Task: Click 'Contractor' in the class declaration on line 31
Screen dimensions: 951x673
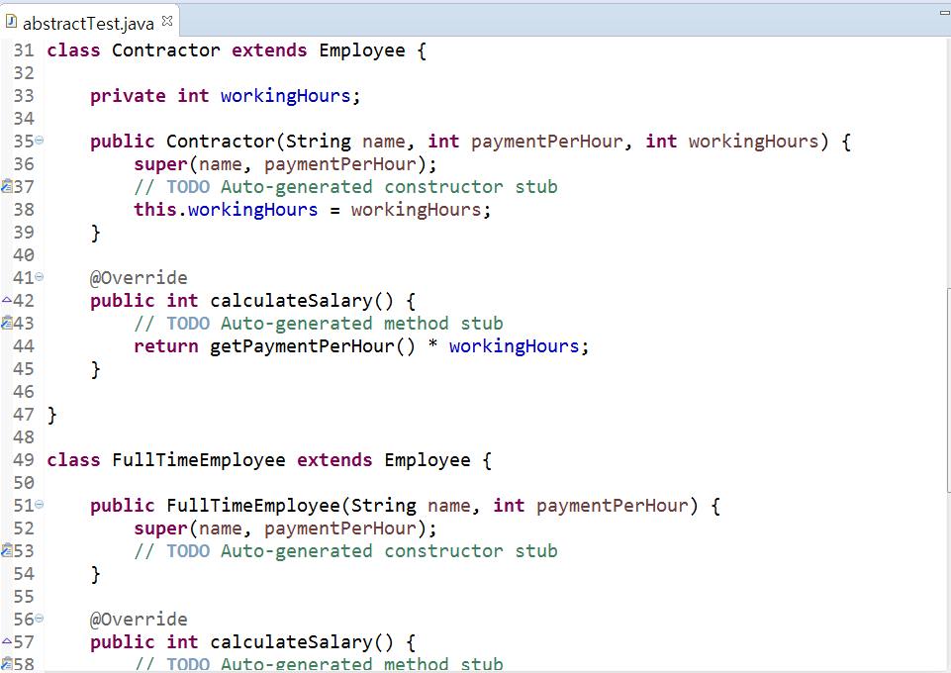Action: (x=165, y=50)
